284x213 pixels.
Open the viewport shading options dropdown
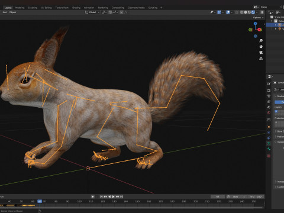[x=257, y=12]
